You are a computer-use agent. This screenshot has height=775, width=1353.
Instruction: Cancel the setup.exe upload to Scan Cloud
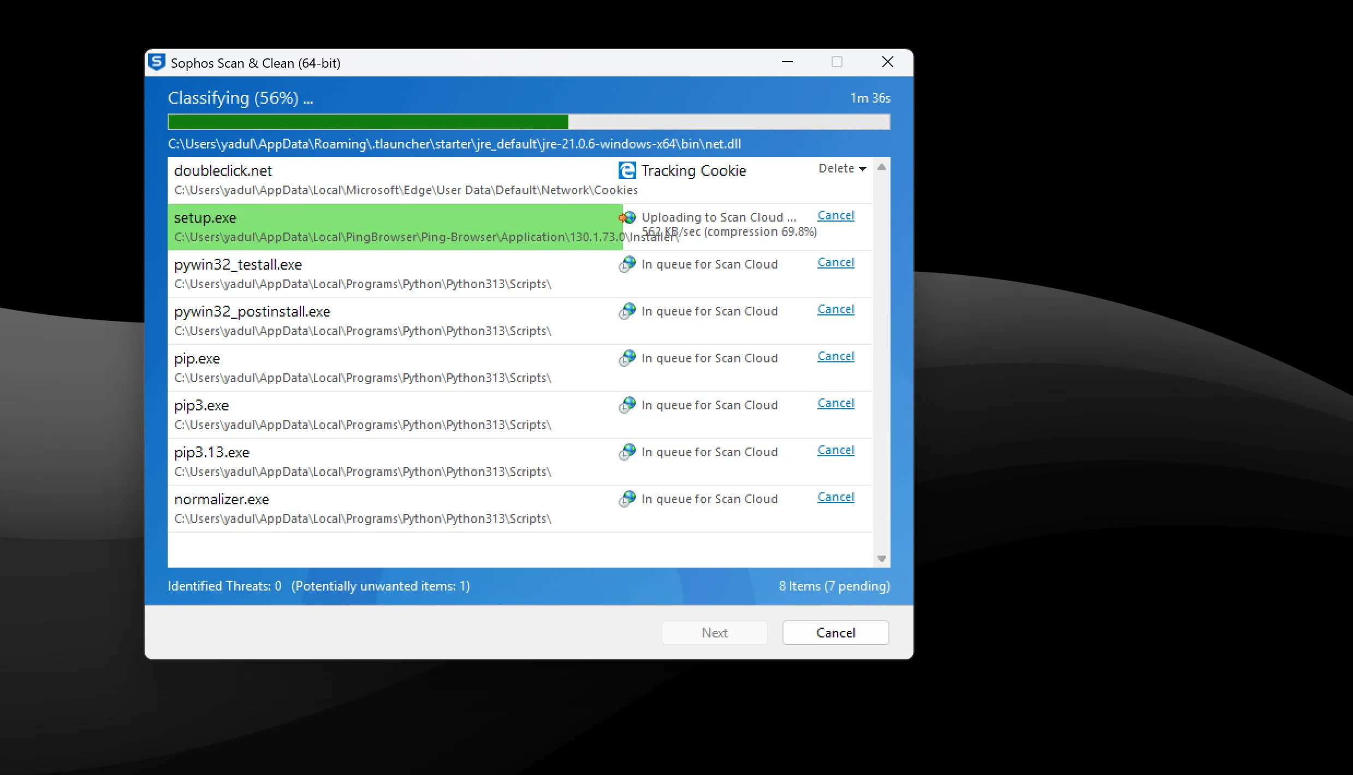point(835,215)
